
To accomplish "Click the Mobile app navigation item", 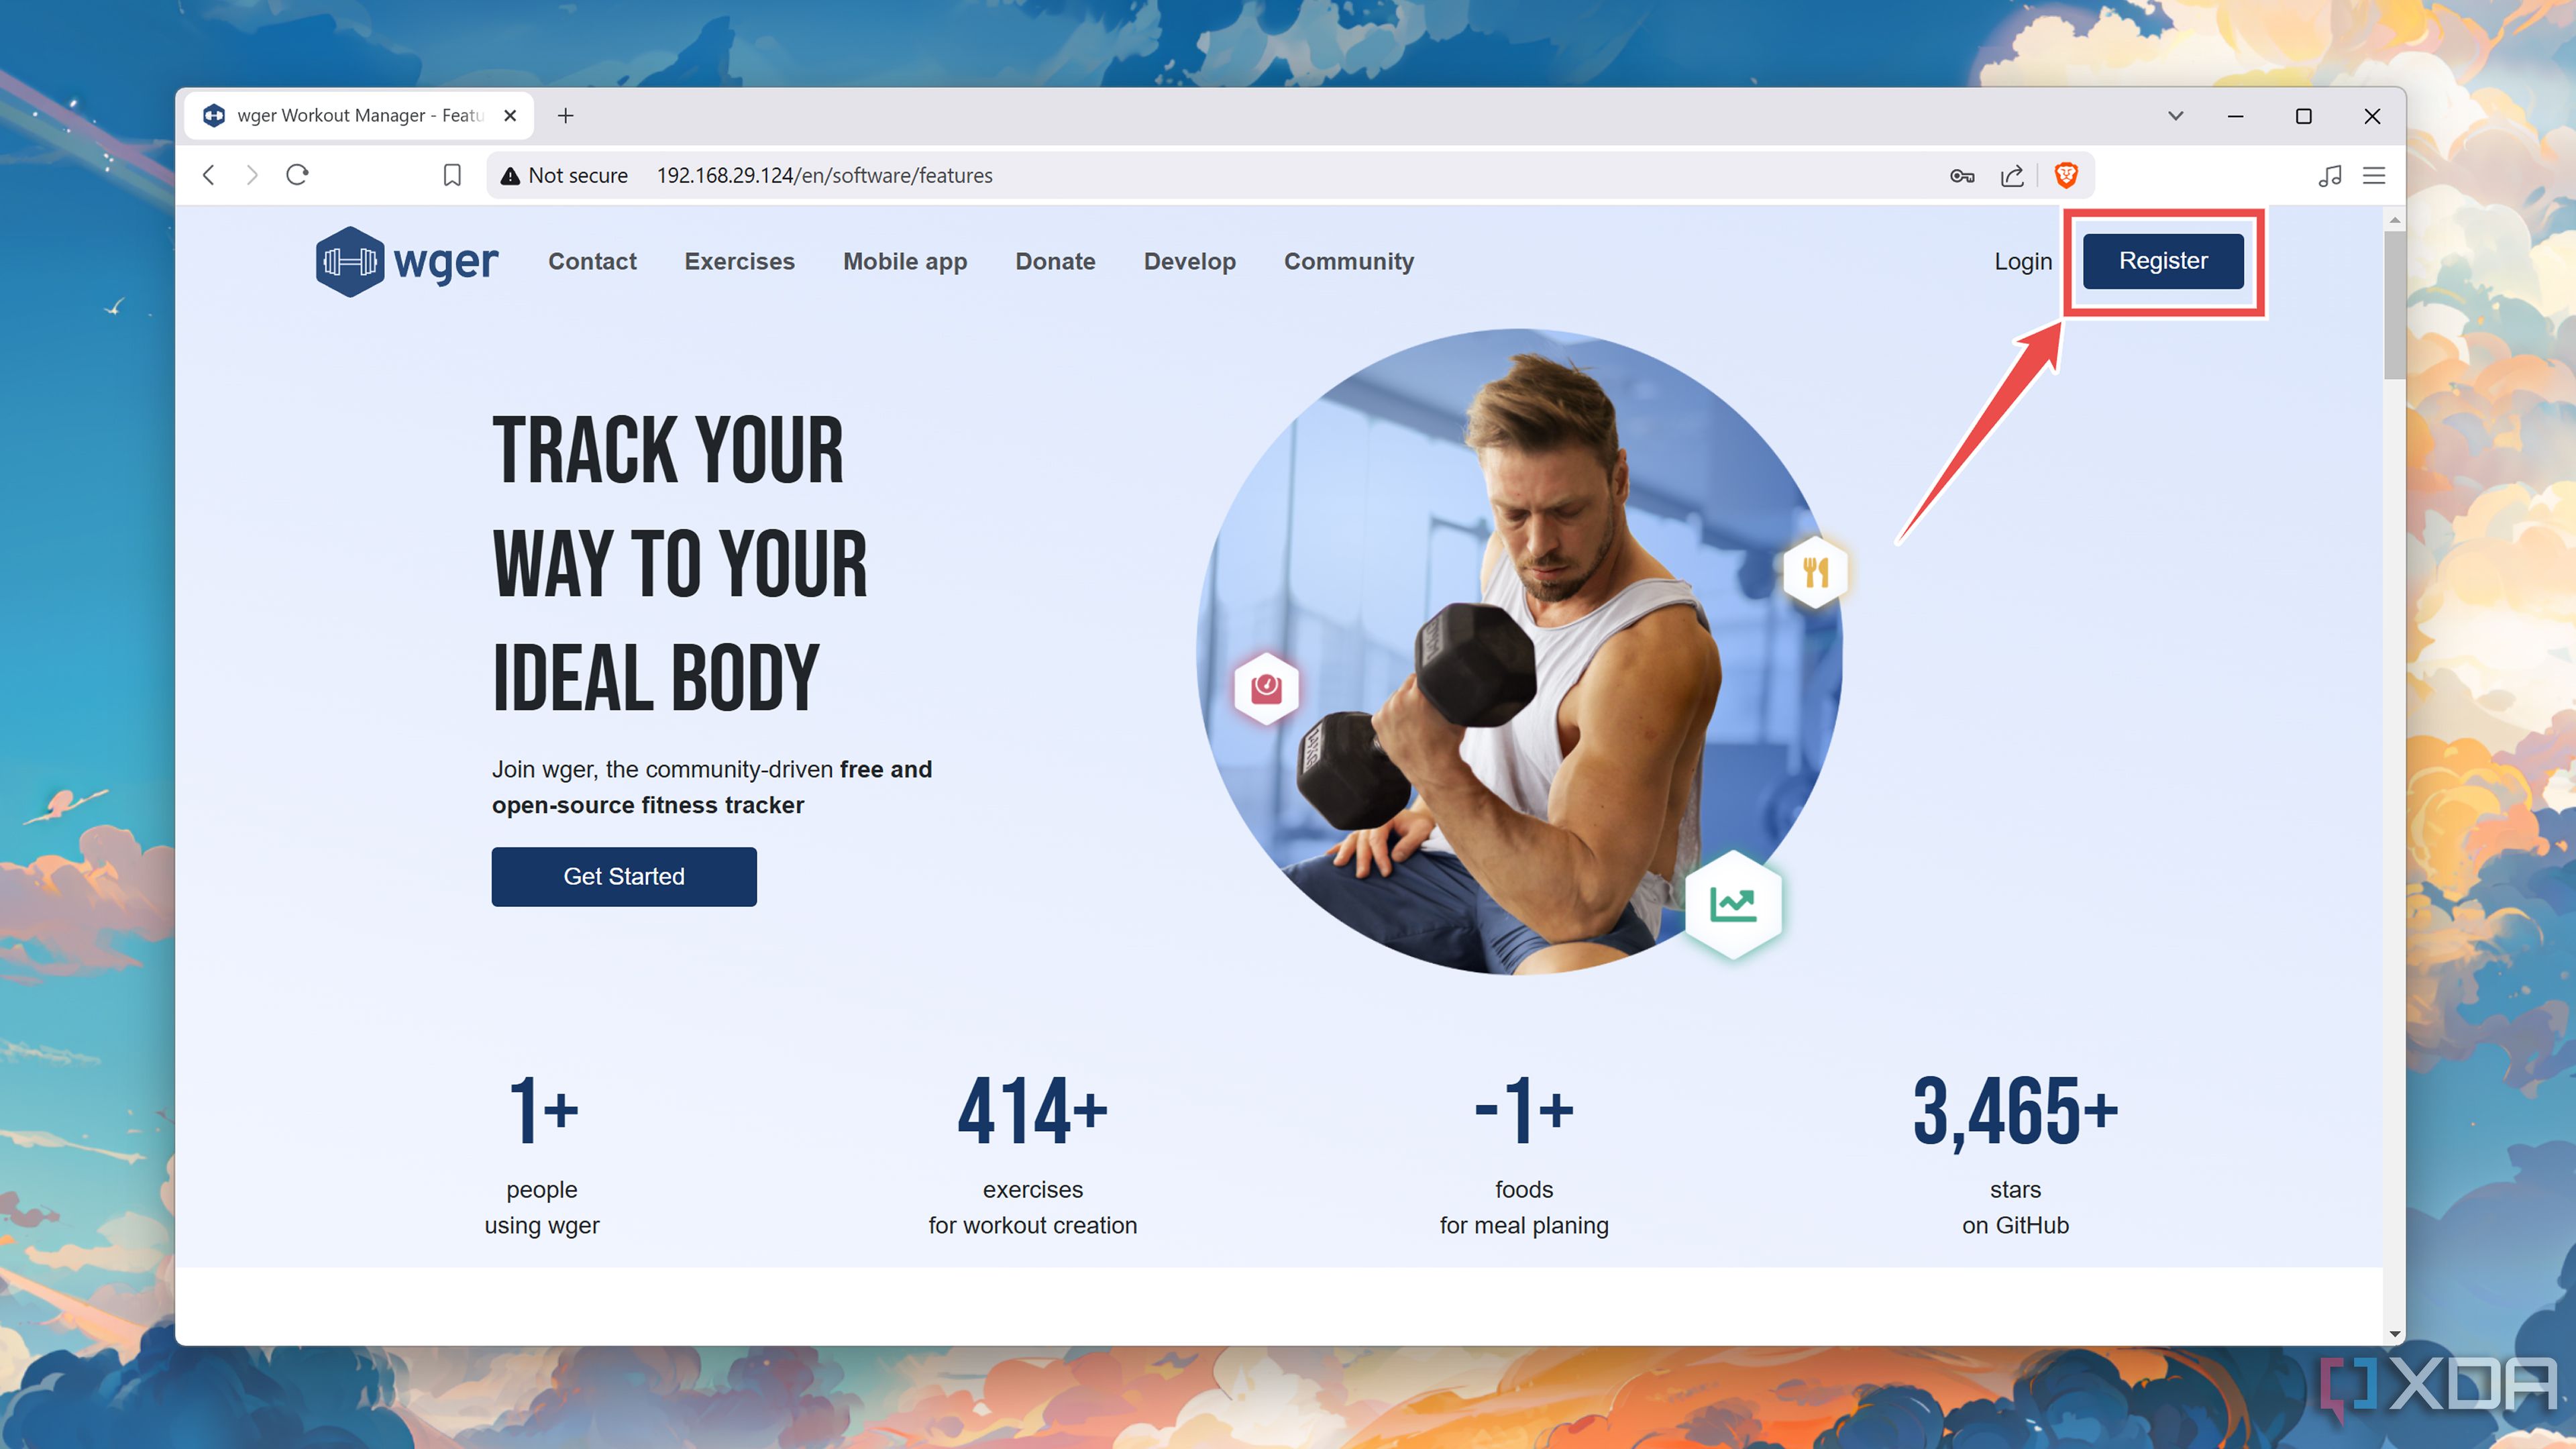I will [904, 260].
